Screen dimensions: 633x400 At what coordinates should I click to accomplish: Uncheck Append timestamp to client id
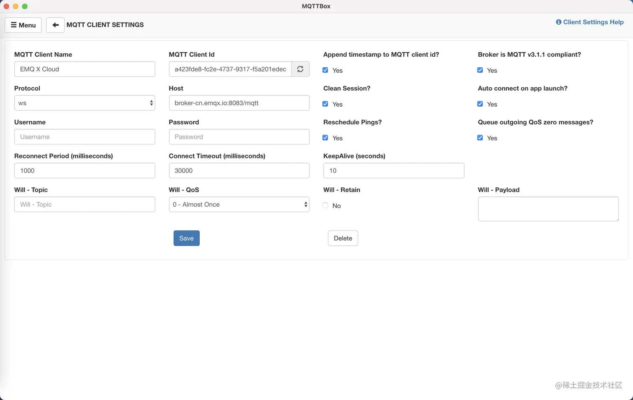(x=325, y=70)
